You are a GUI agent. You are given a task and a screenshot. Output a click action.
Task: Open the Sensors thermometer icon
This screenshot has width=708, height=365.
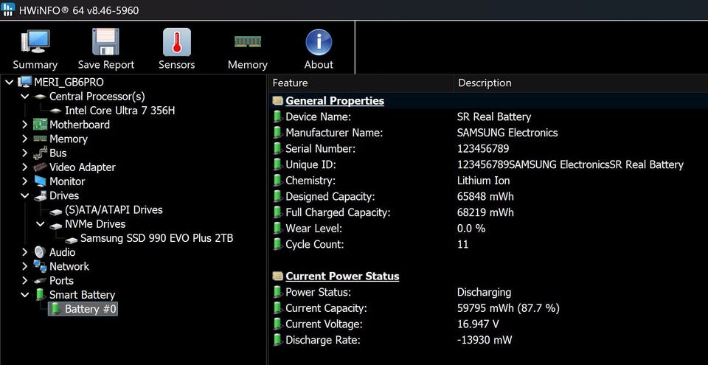tap(176, 42)
